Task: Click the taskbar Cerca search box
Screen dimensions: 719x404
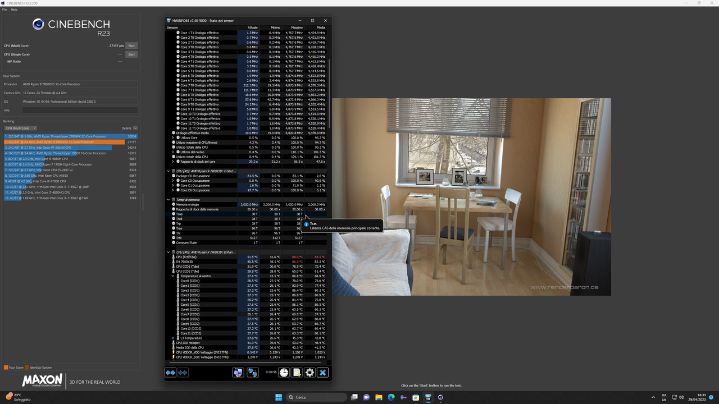Action: tap(316, 397)
